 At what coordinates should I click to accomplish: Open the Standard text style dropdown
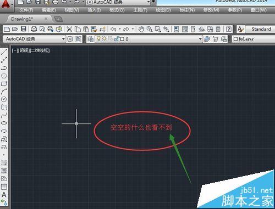click(x=260, y=29)
